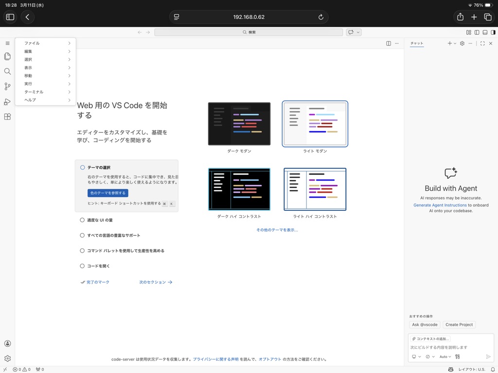Screen dimensions: 498x373
Task: Click the Generate Agent Instructions link
Action: coord(440,205)
